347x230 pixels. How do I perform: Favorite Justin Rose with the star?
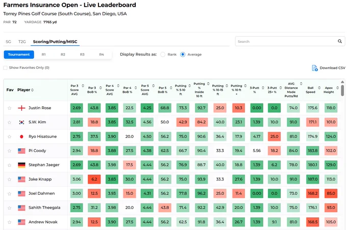[x=9, y=108]
